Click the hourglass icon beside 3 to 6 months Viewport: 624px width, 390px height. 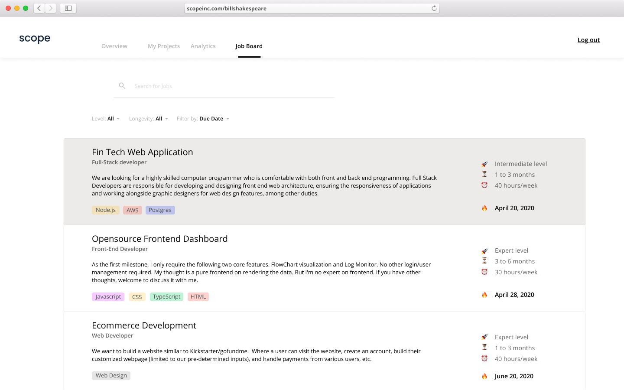click(484, 260)
